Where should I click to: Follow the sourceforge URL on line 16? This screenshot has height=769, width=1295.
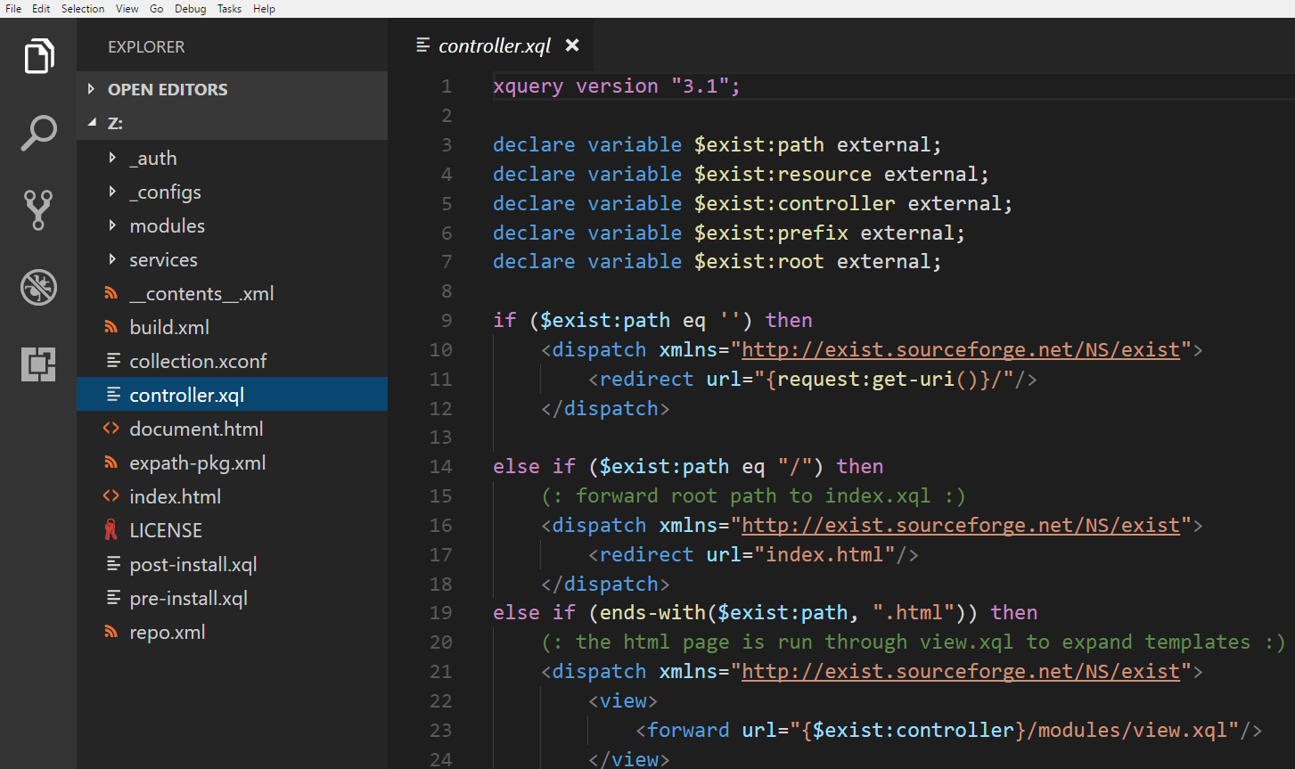(961, 525)
